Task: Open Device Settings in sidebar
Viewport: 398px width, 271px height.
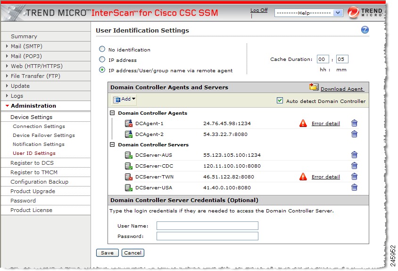Action: (x=32, y=117)
